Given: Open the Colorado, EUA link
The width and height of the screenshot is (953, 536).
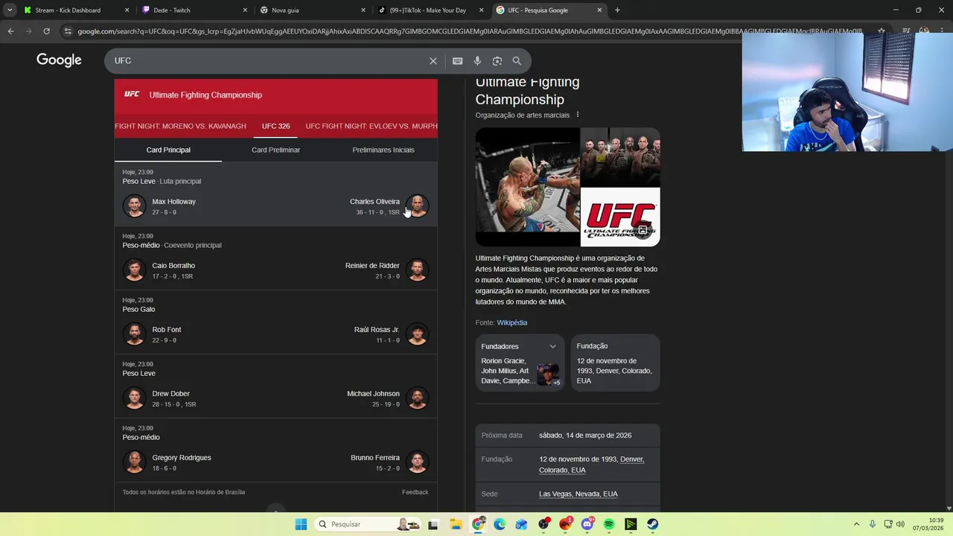Looking at the screenshot, I should [x=562, y=470].
